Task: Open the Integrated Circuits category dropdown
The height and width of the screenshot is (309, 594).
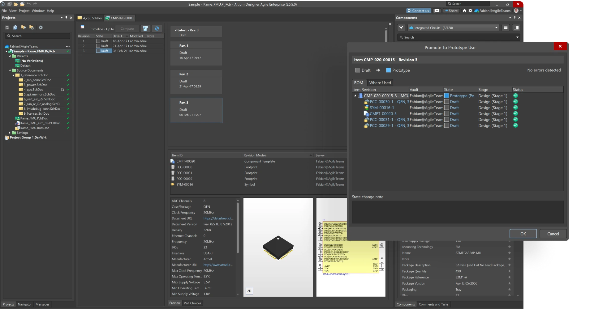Action: click(453, 28)
